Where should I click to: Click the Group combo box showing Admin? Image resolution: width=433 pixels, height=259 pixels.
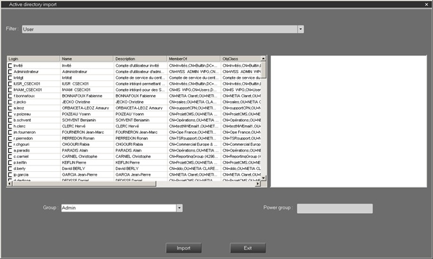(118, 208)
